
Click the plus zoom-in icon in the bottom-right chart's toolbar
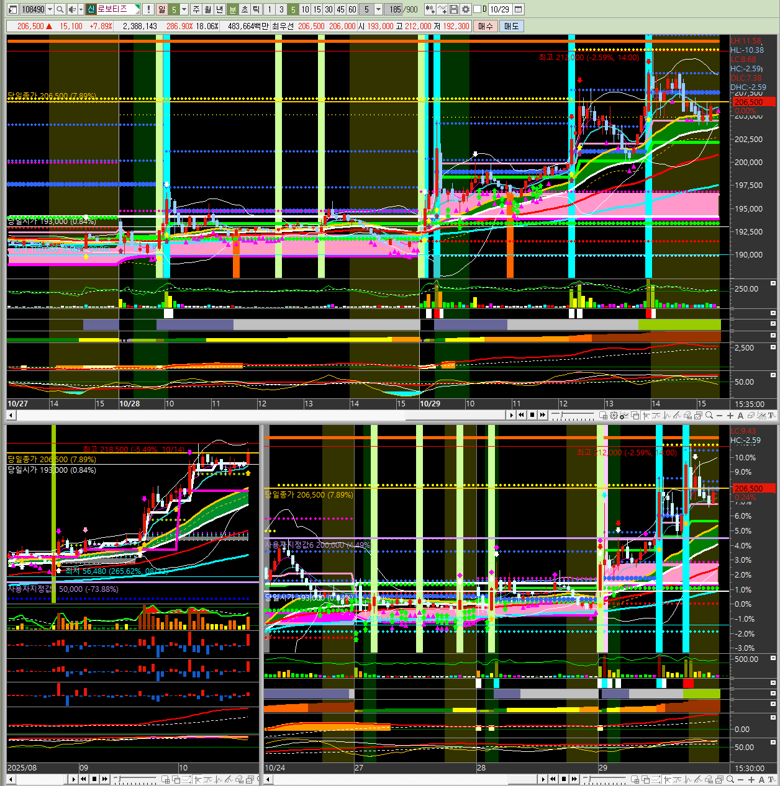(x=751, y=780)
